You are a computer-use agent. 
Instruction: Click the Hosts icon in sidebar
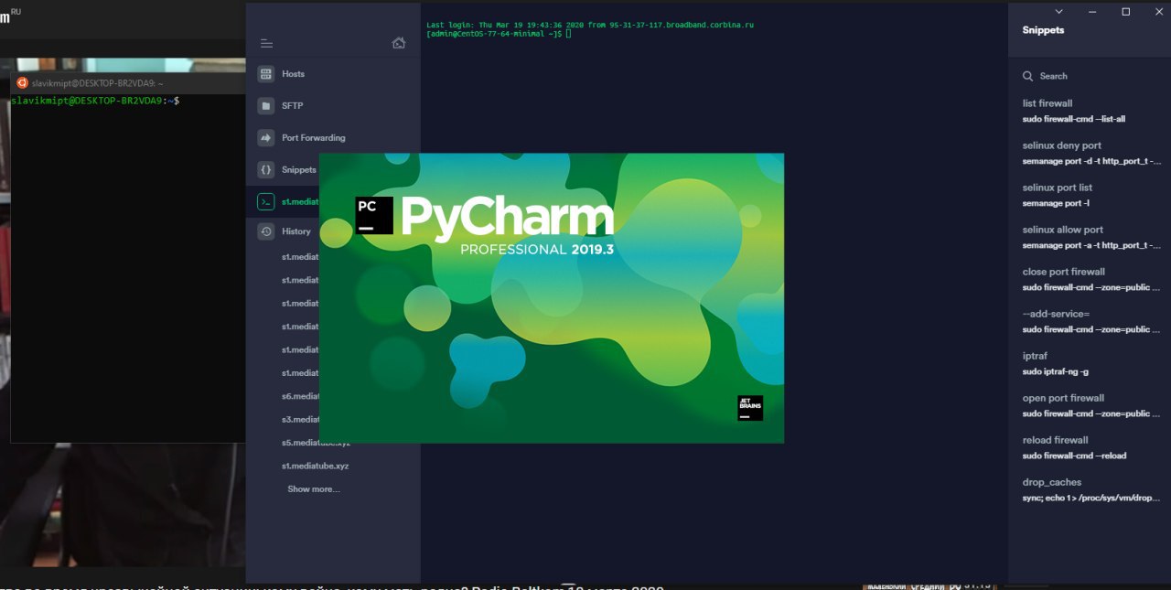point(265,74)
